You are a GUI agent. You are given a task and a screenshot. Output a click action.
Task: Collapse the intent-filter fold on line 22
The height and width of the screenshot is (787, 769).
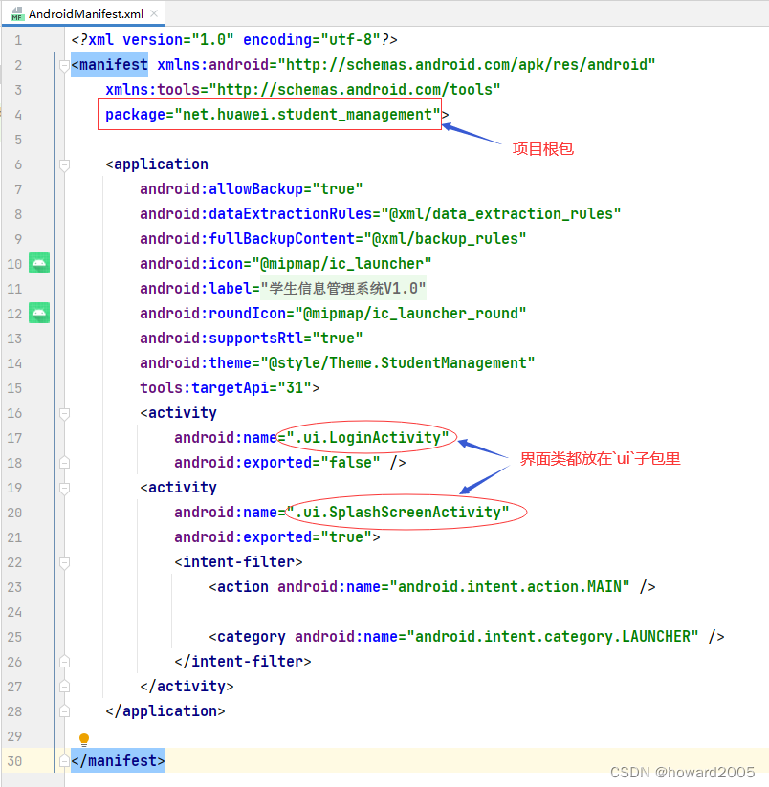(64, 562)
